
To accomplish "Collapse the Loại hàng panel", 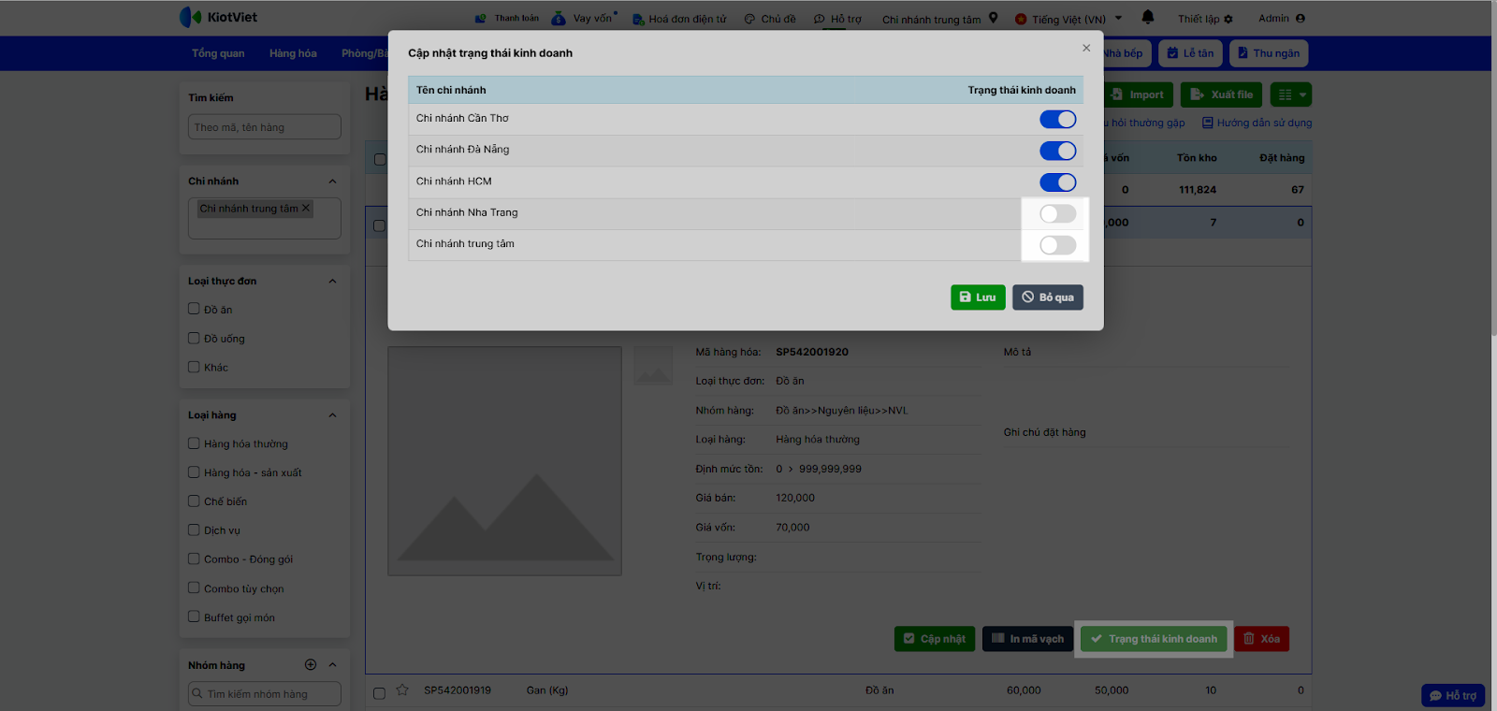I will (x=332, y=415).
